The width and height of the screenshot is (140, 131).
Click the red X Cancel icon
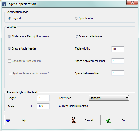(x=74, y=120)
